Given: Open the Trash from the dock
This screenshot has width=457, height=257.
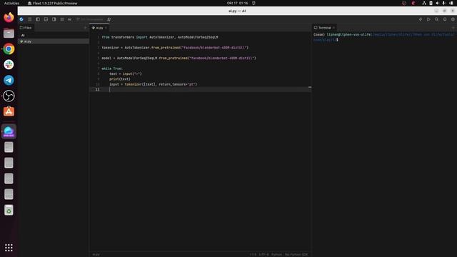Looking at the screenshot, I should click(9, 210).
